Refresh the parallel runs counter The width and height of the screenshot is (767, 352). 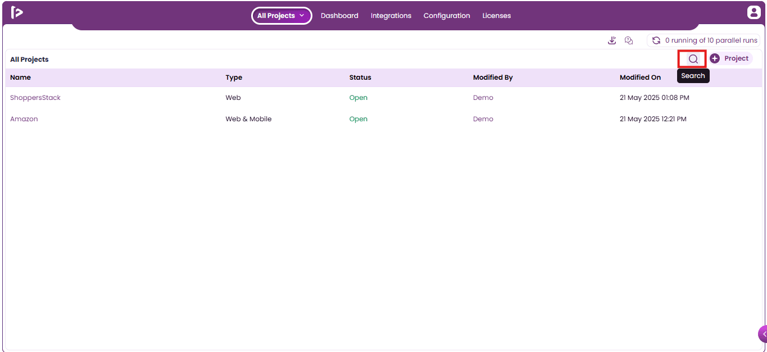656,40
